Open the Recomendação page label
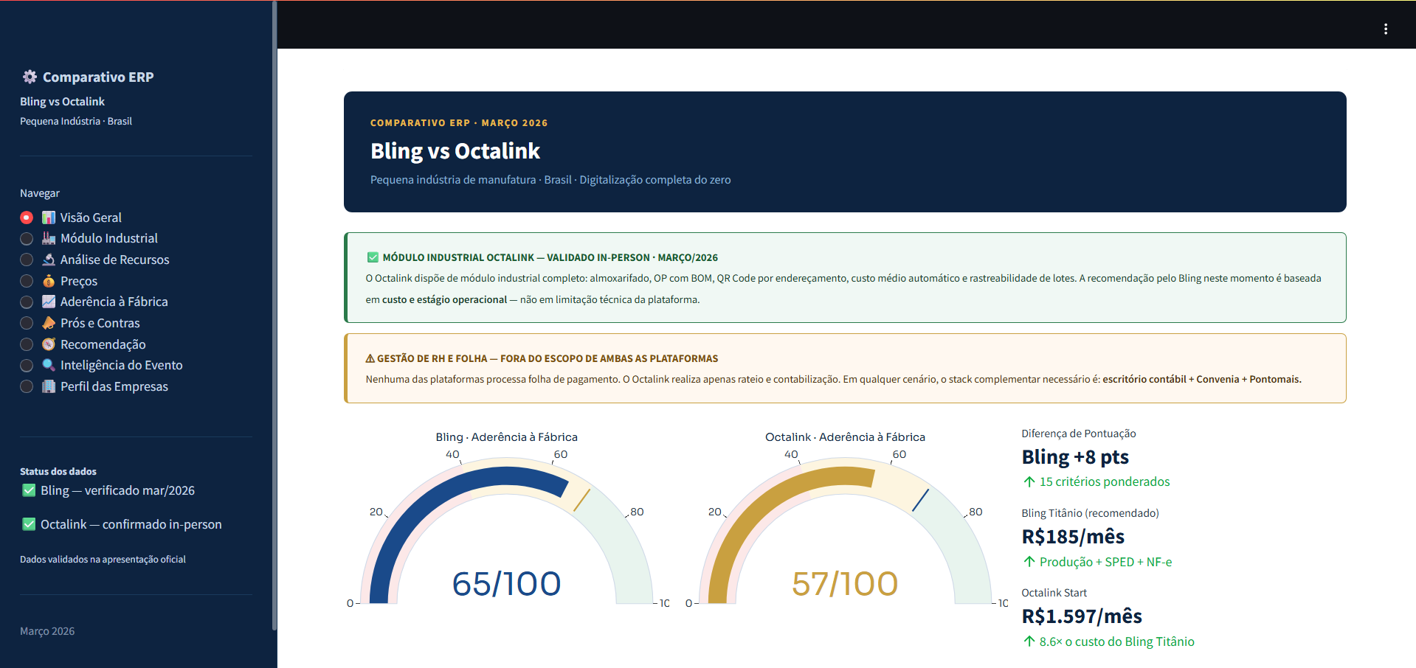Screen dimensions: 1416x668 point(103,344)
